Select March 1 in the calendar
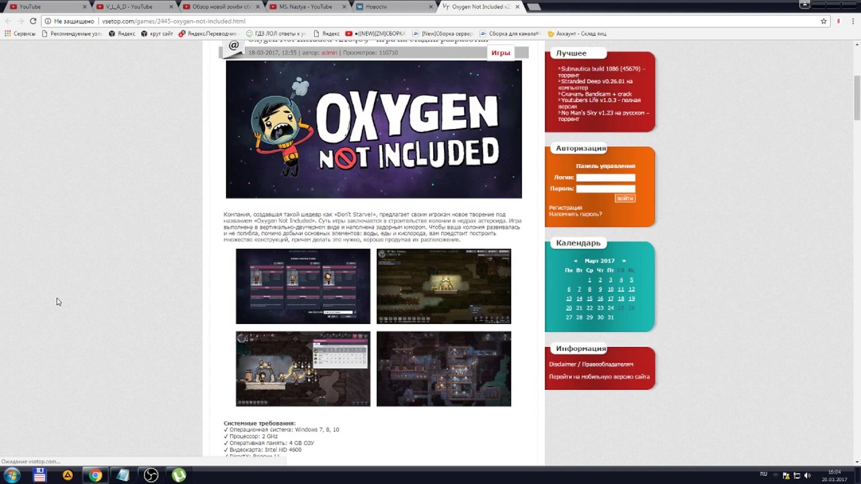Screen dimensions: 861x484 coord(589,280)
